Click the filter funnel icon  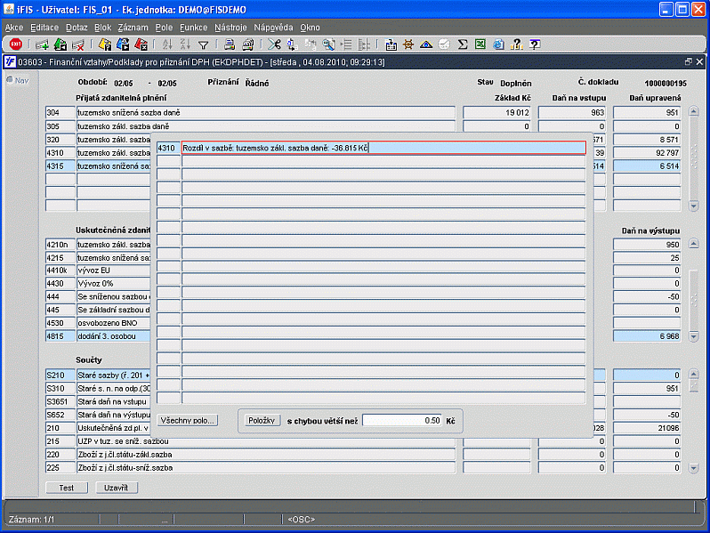204,44
